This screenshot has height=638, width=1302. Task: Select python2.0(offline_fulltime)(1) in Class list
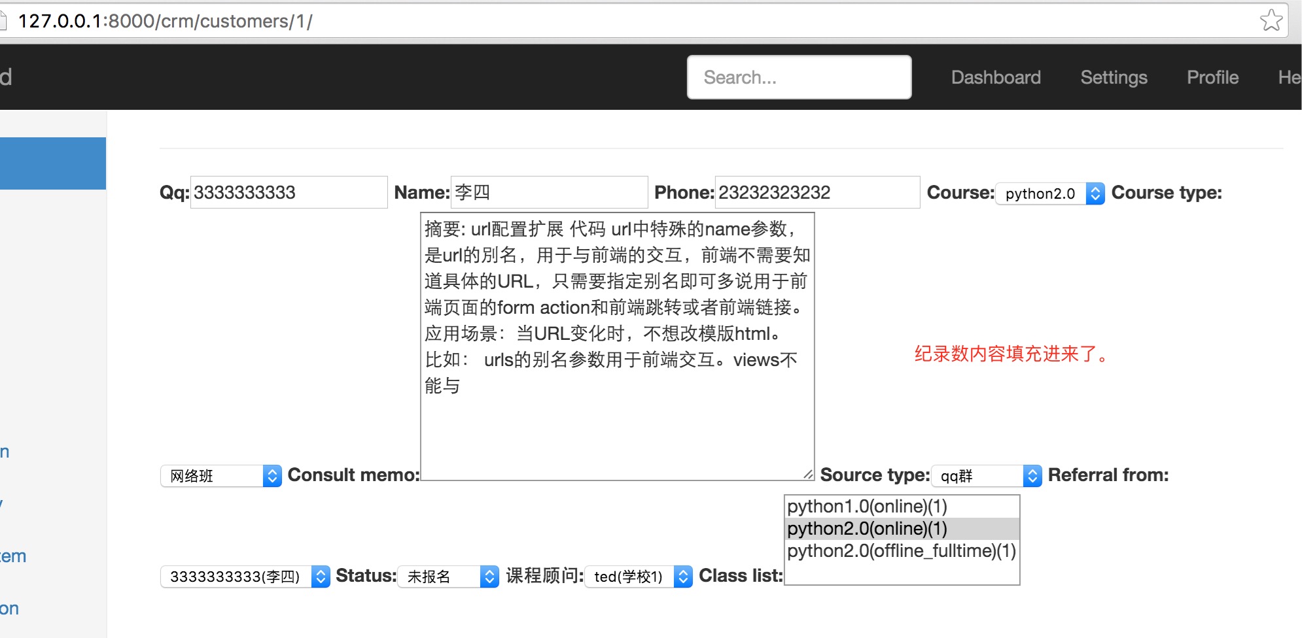pos(902,551)
